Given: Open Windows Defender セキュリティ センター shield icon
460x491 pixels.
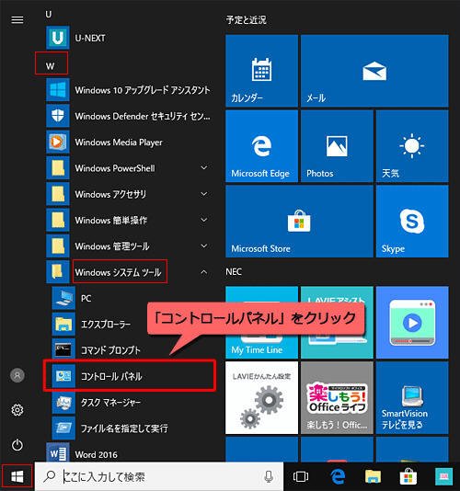Looking at the screenshot, I should pos(58,116).
